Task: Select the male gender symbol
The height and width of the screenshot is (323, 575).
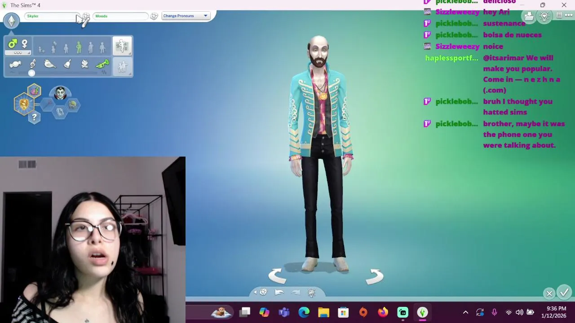Action: 13,44
